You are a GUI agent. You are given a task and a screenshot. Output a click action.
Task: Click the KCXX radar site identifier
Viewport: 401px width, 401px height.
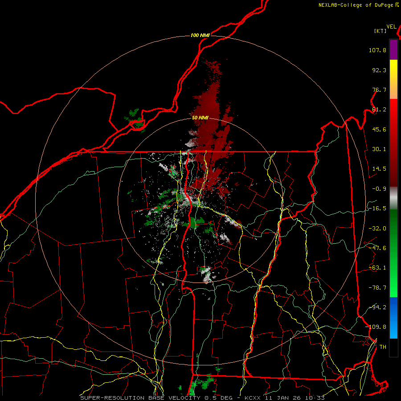253,398
